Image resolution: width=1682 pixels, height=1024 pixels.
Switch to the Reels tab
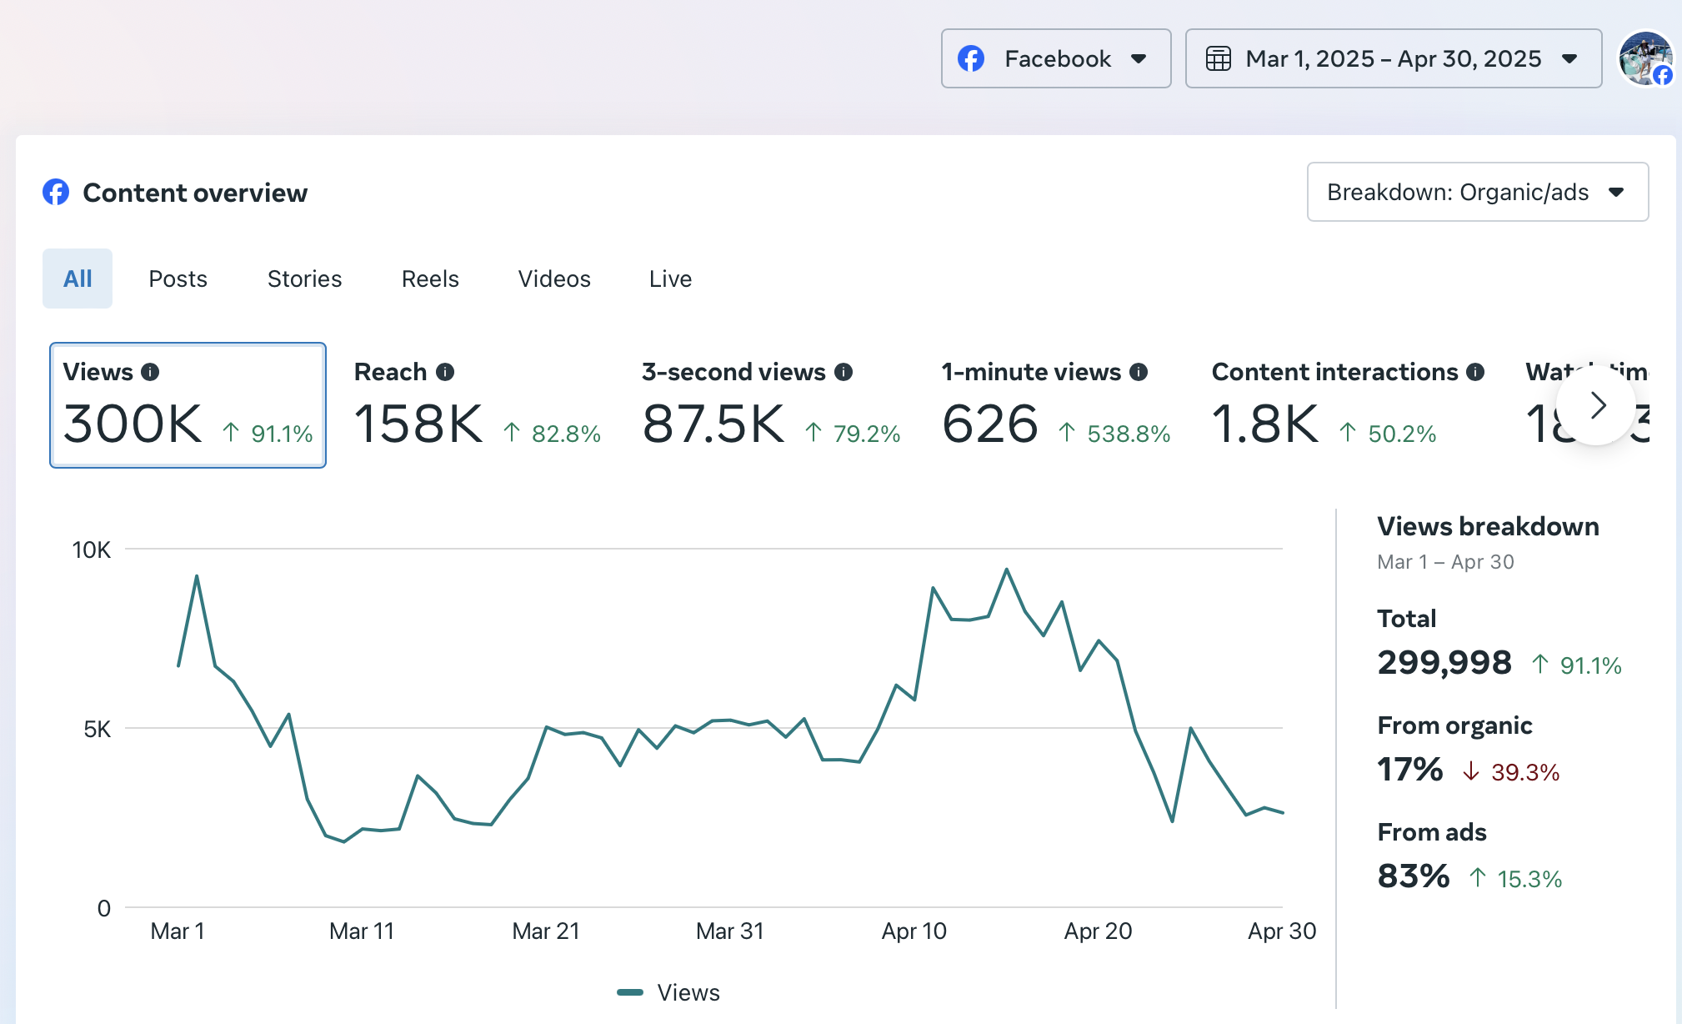430,279
